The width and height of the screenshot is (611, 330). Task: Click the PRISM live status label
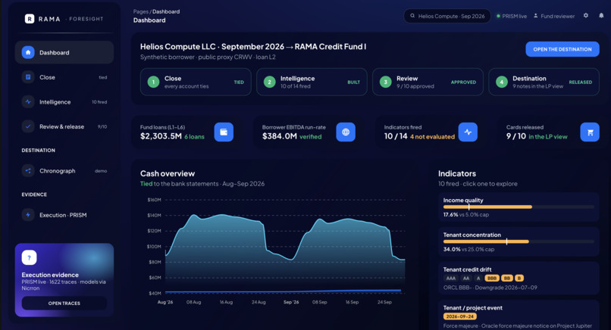[x=515, y=17]
